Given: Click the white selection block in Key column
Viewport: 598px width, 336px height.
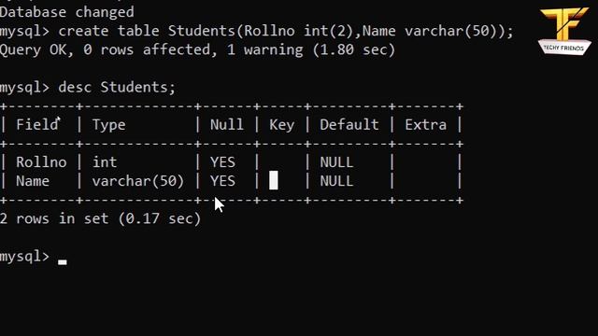Looking at the screenshot, I should coord(274,180).
